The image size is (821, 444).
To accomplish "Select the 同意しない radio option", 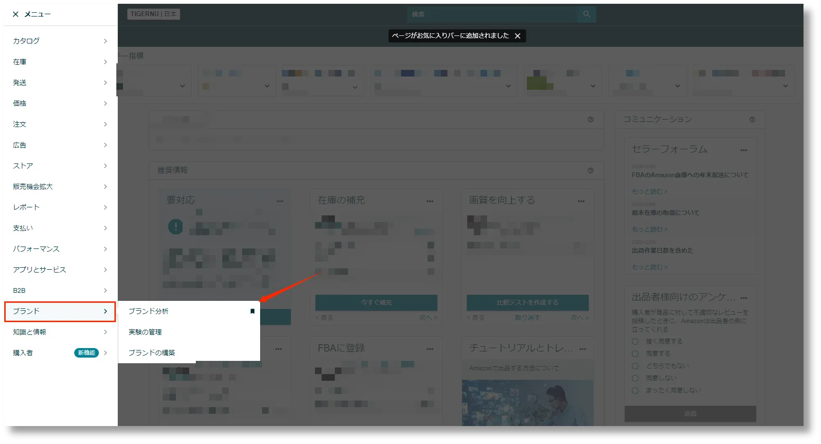I will pos(635,378).
